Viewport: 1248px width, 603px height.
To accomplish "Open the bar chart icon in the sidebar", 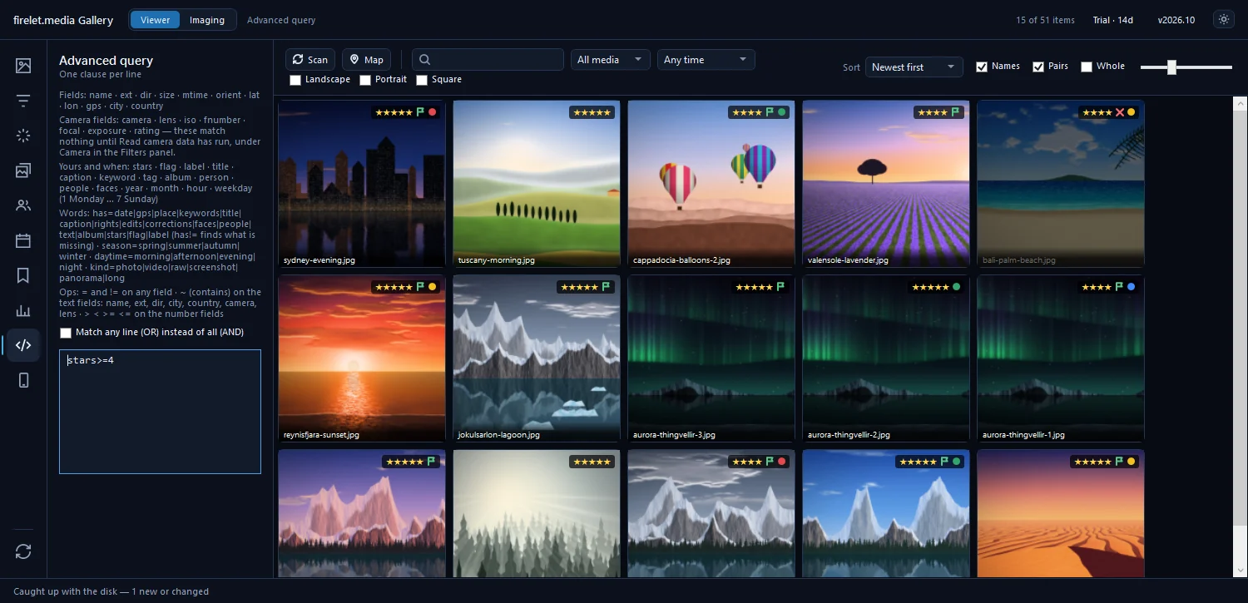I will click(23, 310).
